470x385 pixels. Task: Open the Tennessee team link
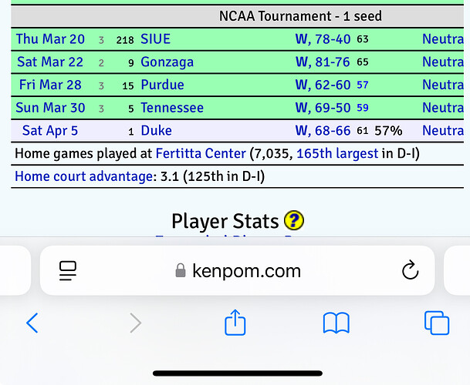click(x=172, y=108)
